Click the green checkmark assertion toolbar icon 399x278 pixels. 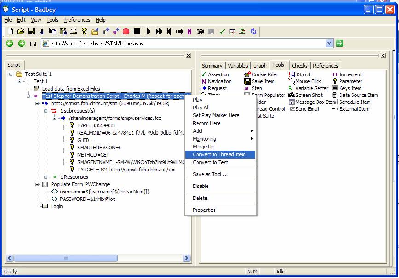(222, 32)
